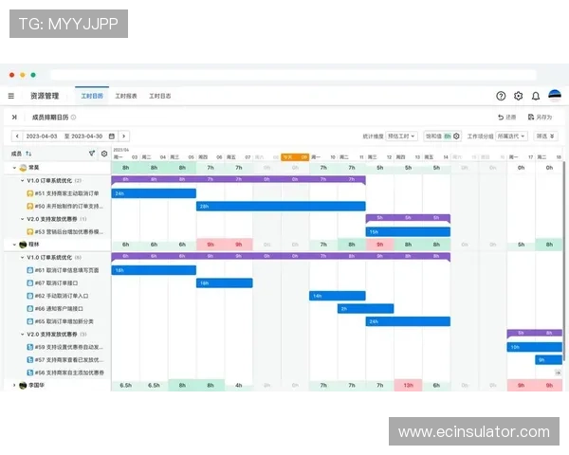This screenshot has height=455, width=569.
Task: Open the 预估工时 statistics dropdown
Action: point(401,136)
